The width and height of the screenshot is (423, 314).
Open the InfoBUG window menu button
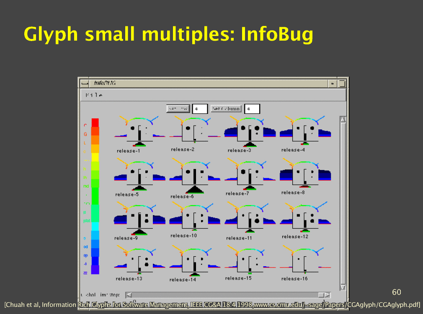85,83
